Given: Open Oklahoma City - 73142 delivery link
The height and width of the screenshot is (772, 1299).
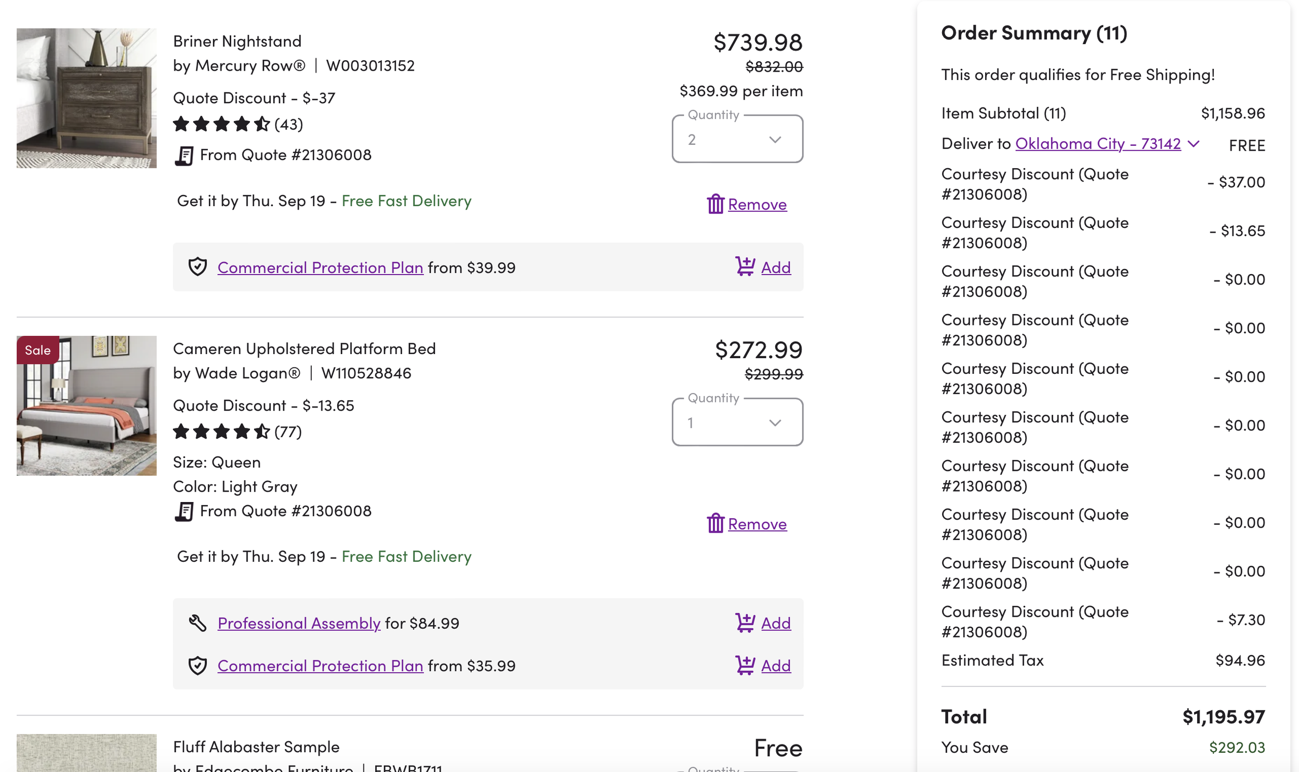Looking at the screenshot, I should click(x=1097, y=144).
